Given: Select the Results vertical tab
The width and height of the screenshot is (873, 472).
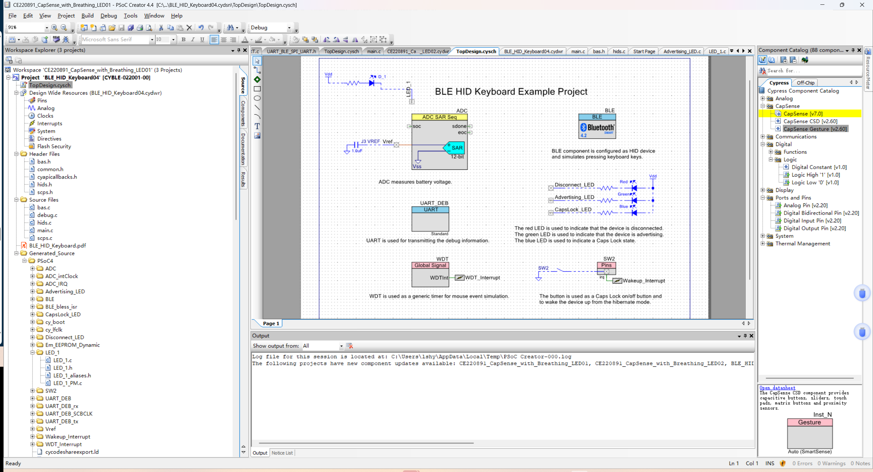Looking at the screenshot, I should click(x=243, y=179).
